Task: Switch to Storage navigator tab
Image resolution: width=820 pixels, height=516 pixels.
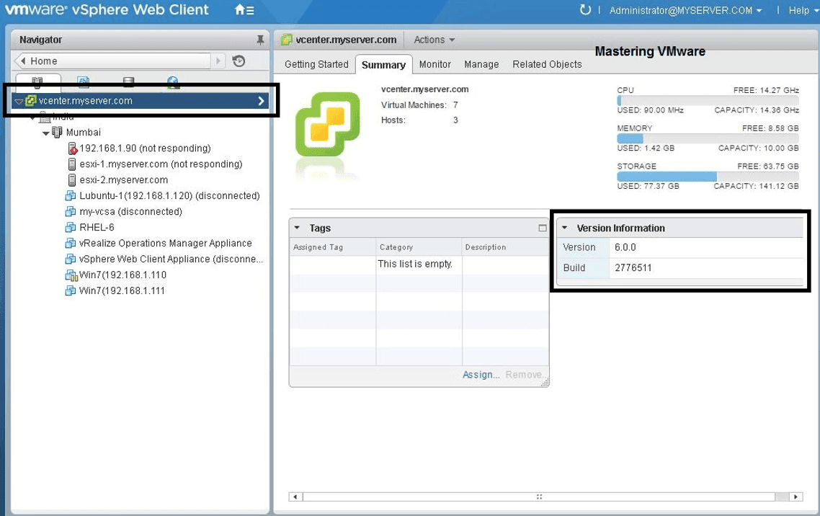Action: click(x=128, y=81)
